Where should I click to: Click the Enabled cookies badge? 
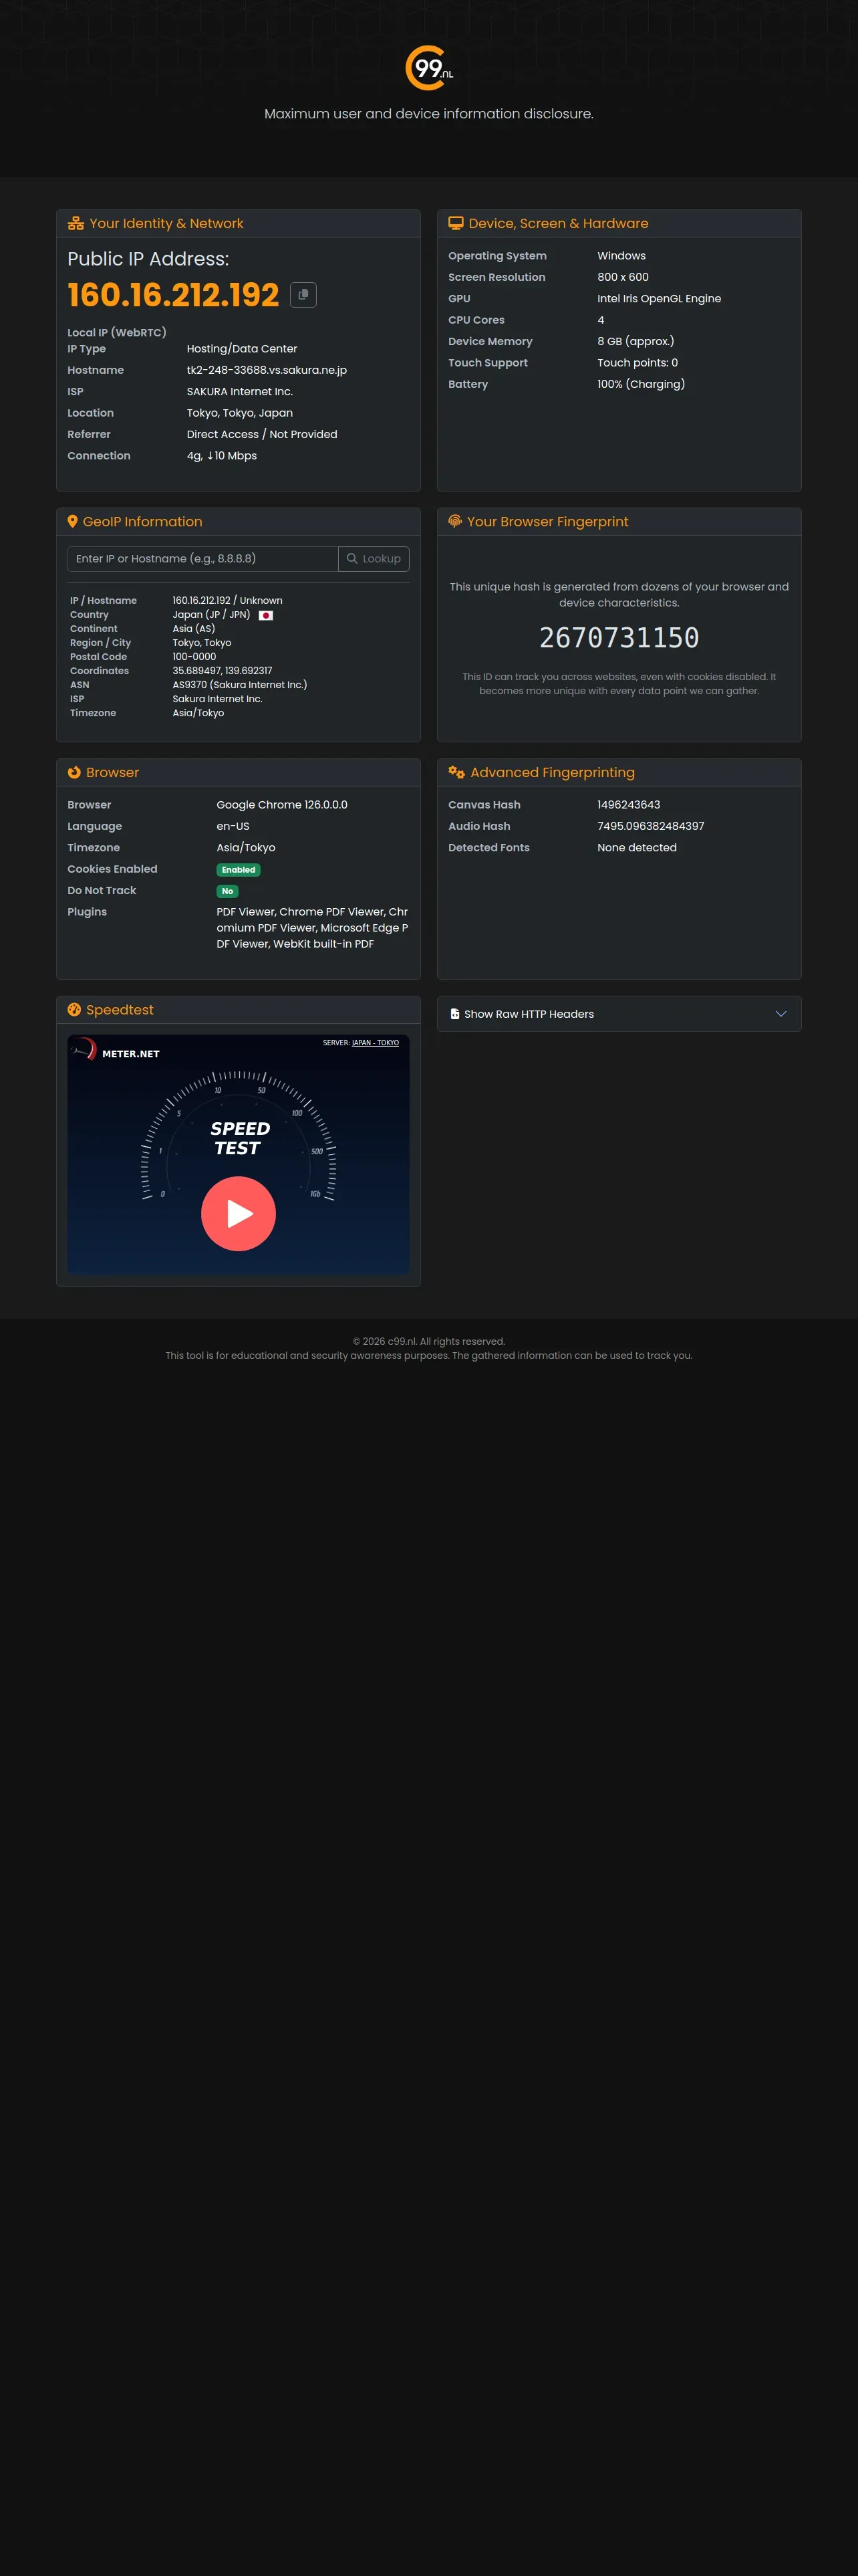[x=239, y=870]
